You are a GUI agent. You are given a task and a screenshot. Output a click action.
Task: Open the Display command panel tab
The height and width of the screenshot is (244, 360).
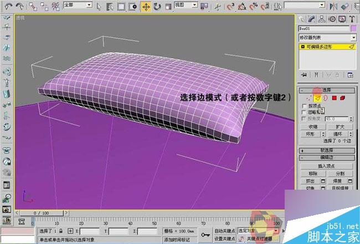tap(342, 19)
